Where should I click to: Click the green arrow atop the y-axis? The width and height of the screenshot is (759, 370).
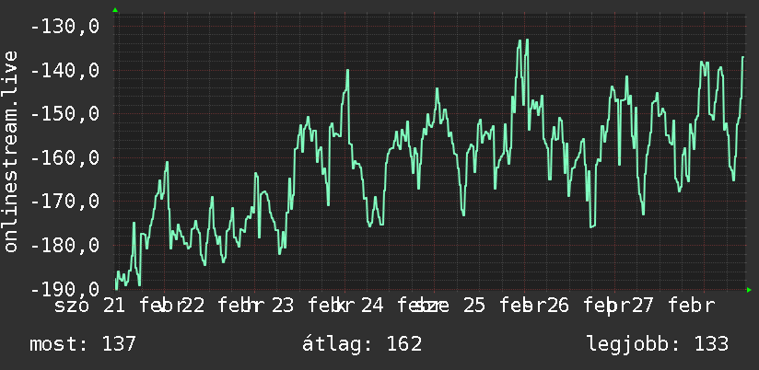[x=115, y=10]
